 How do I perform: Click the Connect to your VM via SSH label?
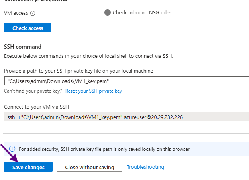[x=37, y=107]
